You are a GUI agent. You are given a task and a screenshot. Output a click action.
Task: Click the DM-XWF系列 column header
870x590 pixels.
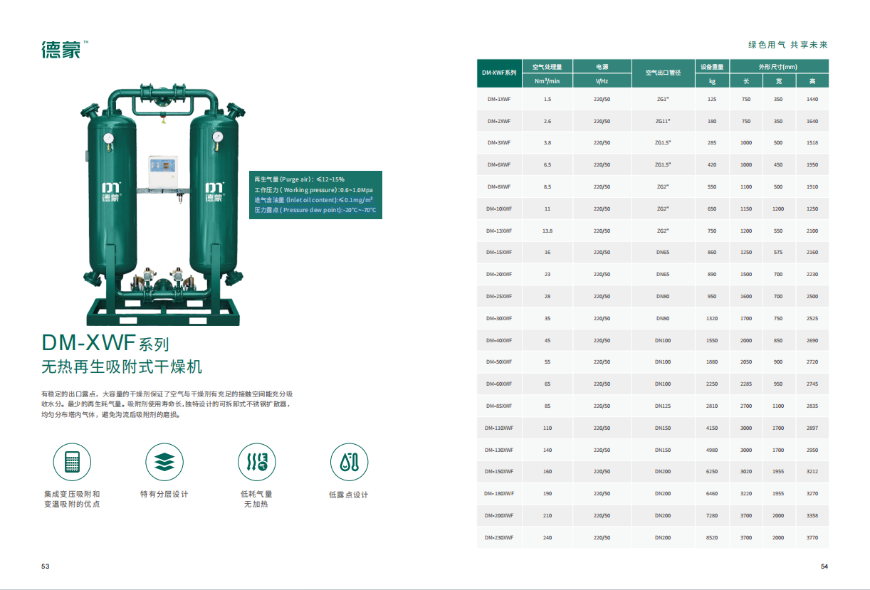(498, 73)
